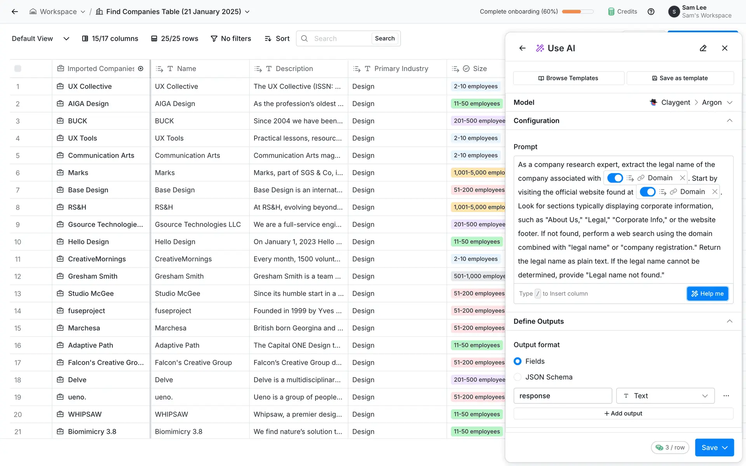746x466 pixels.
Task: Open the Sort menu
Action: pos(277,38)
